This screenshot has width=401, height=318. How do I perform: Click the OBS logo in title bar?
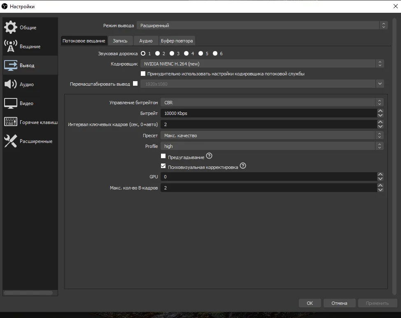(x=5, y=6)
